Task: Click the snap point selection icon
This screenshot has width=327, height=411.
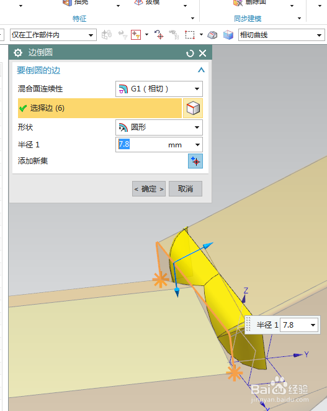Action: 136,35
